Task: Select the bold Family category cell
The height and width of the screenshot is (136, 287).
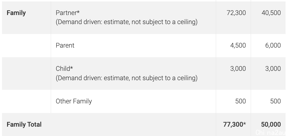Action: (16, 13)
